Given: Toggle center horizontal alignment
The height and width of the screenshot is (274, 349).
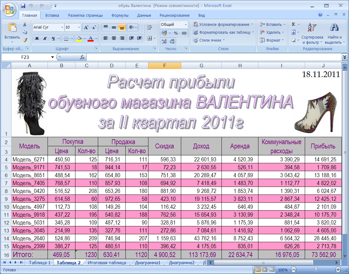Looking at the screenshot, I should point(114,38).
